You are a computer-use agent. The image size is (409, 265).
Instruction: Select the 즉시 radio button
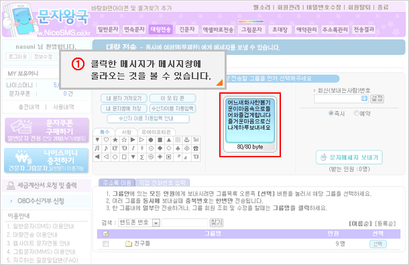tap(331, 113)
